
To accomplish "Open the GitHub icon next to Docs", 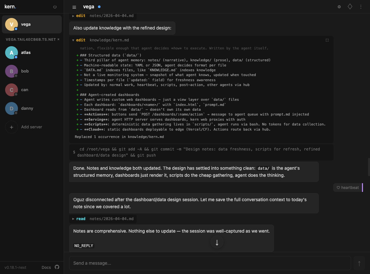I will pos(57,267).
